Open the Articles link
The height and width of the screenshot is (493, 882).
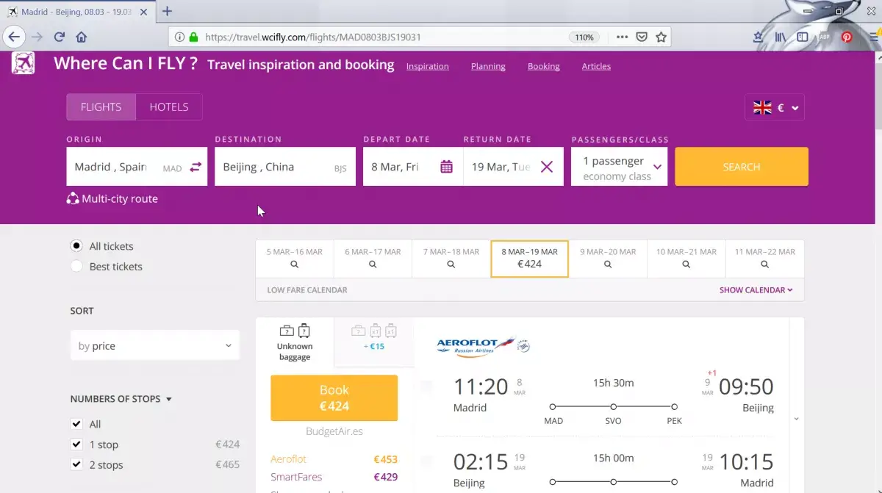coord(596,66)
